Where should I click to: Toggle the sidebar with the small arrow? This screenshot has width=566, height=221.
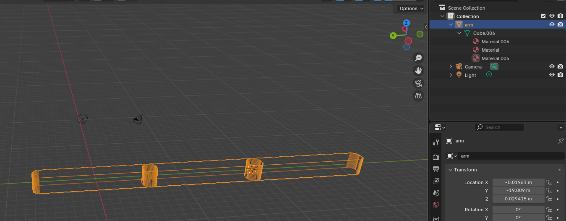click(426, 26)
